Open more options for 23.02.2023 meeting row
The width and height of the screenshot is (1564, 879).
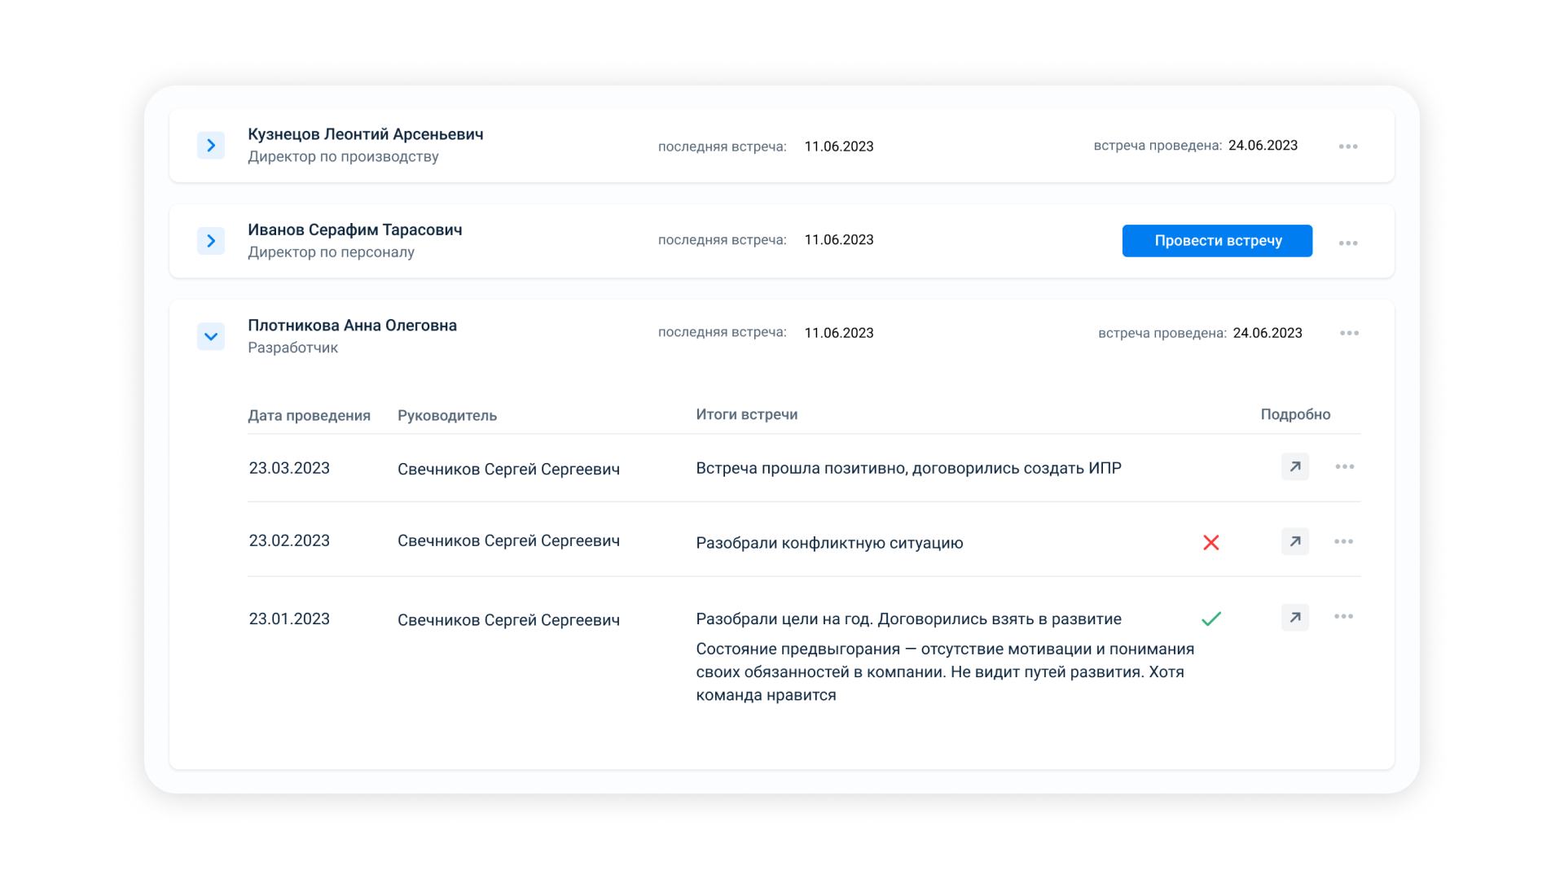pos(1343,541)
